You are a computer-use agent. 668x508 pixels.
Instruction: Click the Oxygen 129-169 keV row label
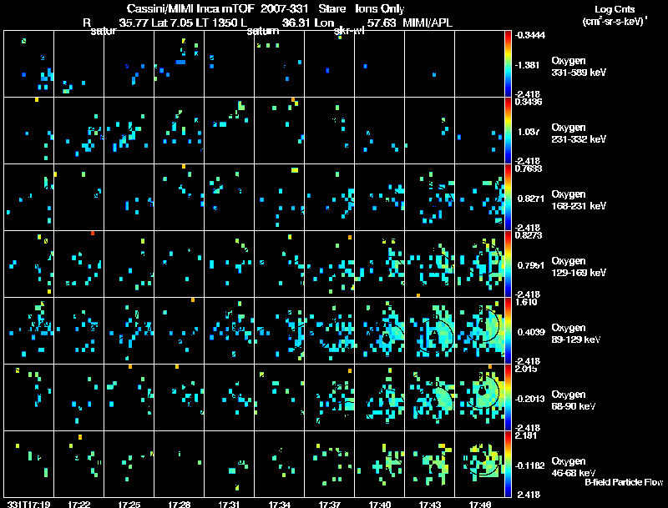pyautogui.click(x=579, y=267)
